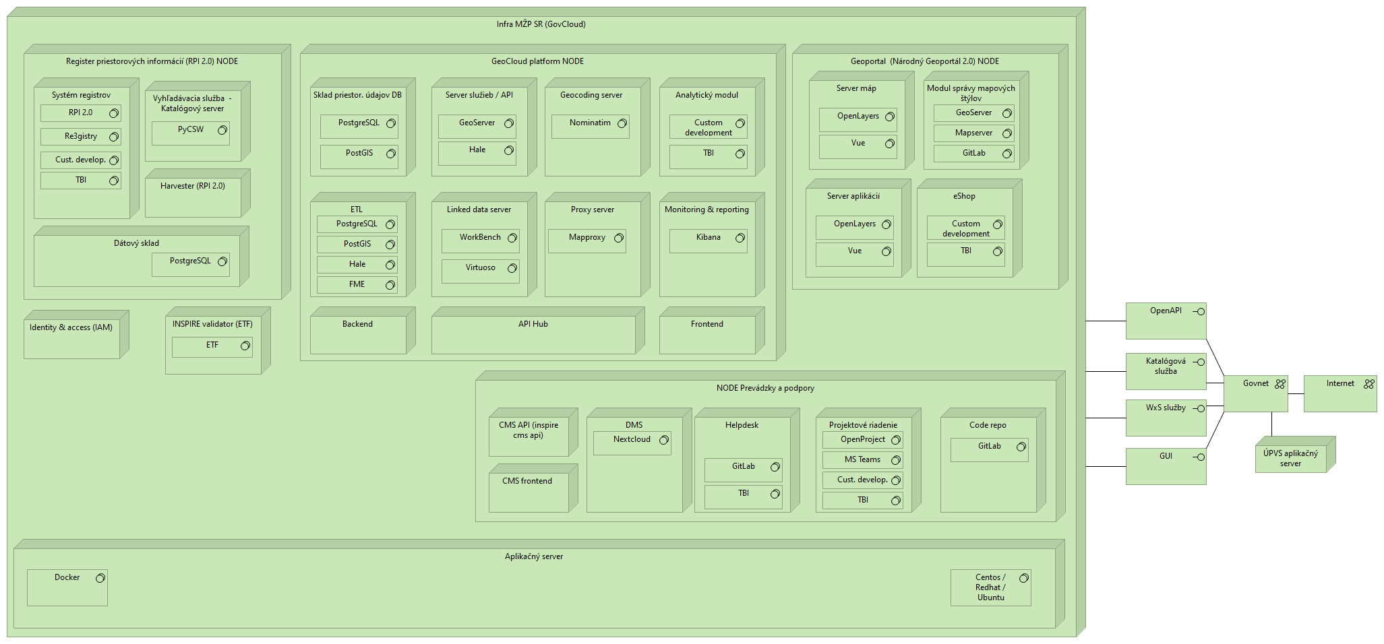Select Cust. develop. in Systém registrov
The height and width of the screenshot is (644, 1384).
pyautogui.click(x=80, y=160)
